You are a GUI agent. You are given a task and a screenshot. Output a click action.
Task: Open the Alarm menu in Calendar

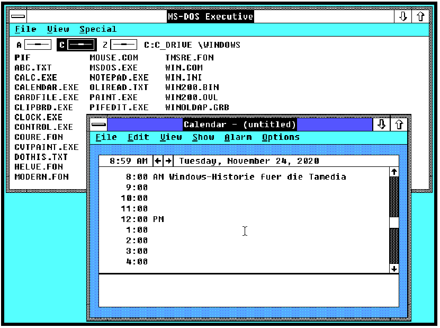click(238, 137)
